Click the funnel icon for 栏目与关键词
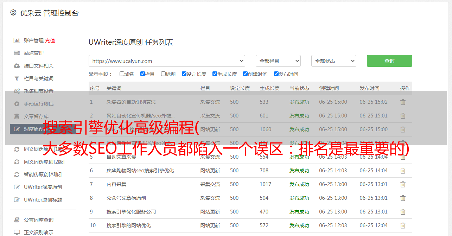This screenshot has height=236, width=452. click(x=17, y=78)
